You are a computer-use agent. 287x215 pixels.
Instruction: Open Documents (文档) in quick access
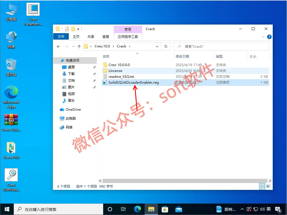pyautogui.click(x=71, y=81)
